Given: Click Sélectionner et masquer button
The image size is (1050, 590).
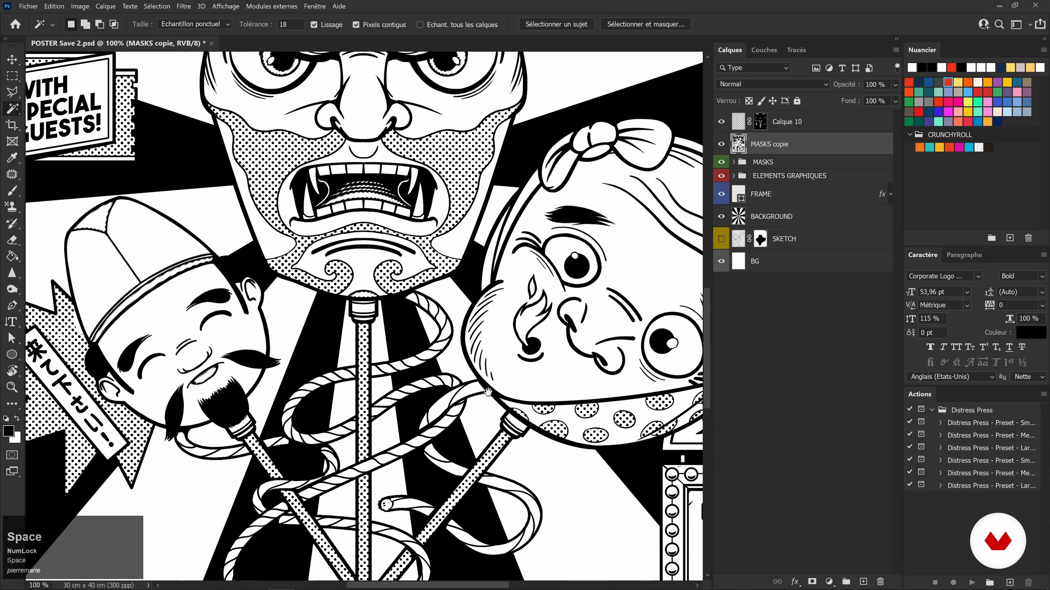Looking at the screenshot, I should coord(645,24).
